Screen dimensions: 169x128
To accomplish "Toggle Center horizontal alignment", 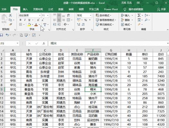I will [59, 20].
